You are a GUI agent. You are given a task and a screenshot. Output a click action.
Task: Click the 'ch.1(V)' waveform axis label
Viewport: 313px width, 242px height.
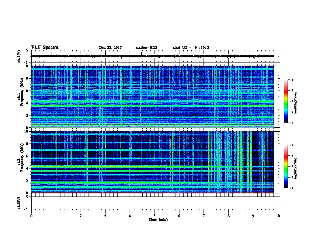pos(19,56)
